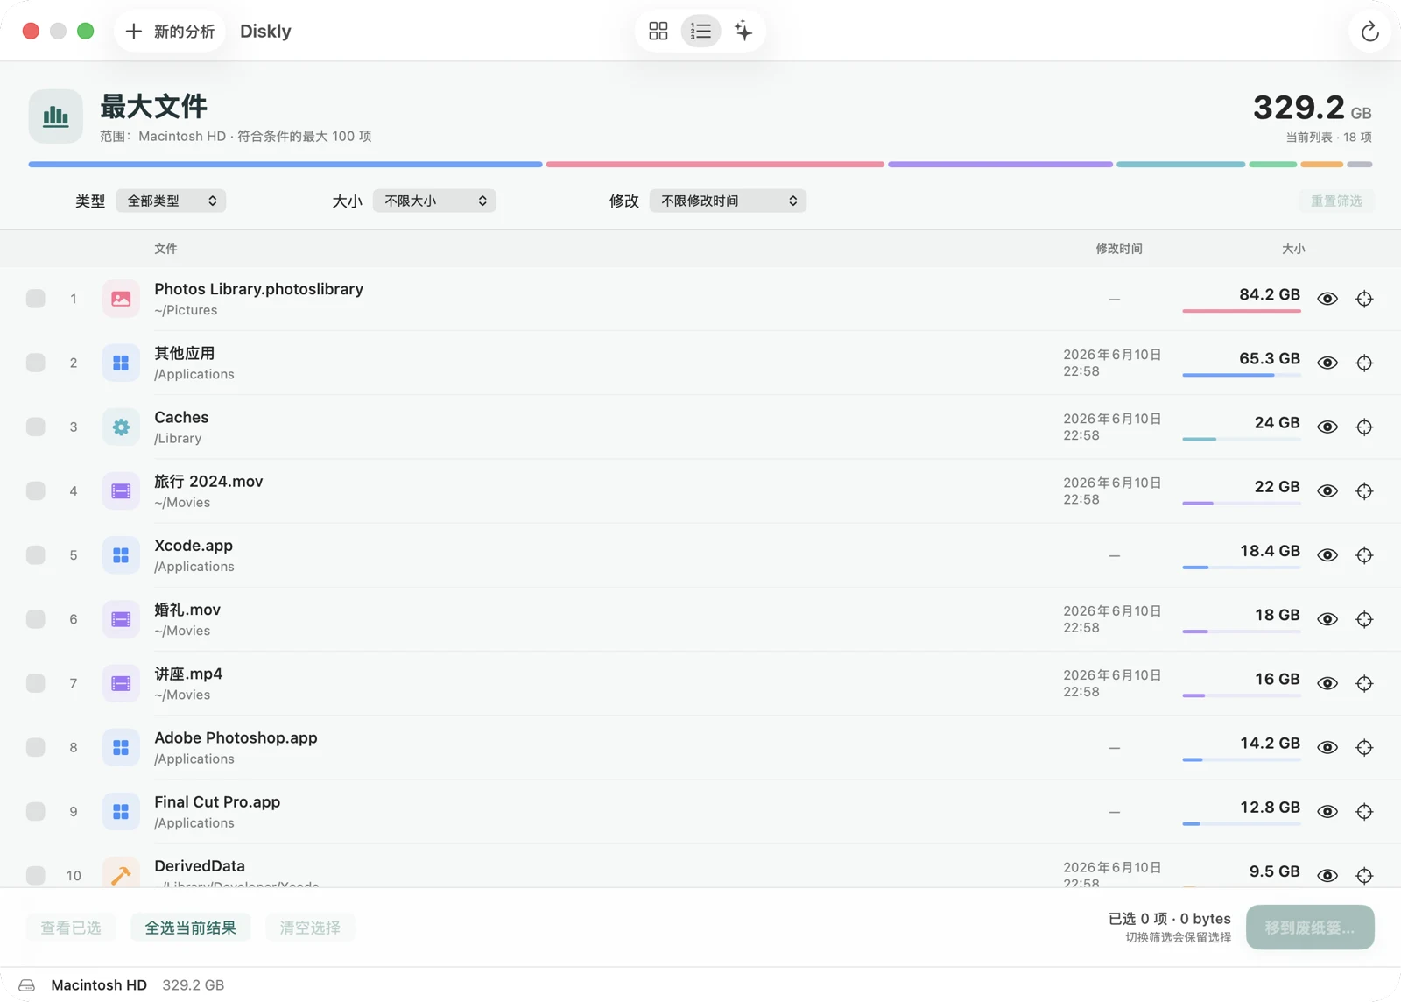
Task: Click the 大小 column header
Action: (1293, 249)
